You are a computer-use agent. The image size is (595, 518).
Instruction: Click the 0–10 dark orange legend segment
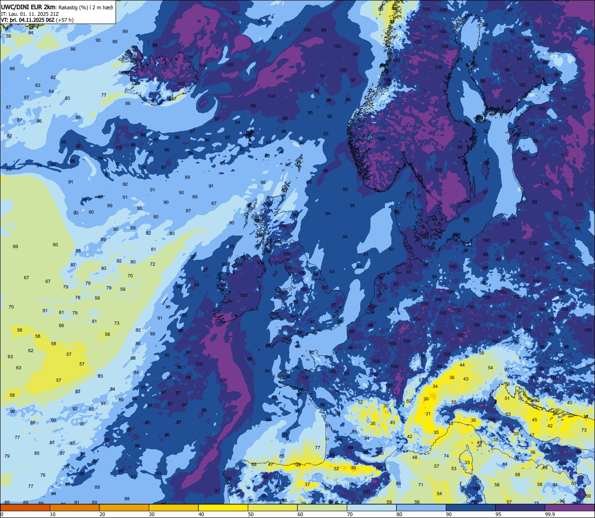[x=25, y=508]
